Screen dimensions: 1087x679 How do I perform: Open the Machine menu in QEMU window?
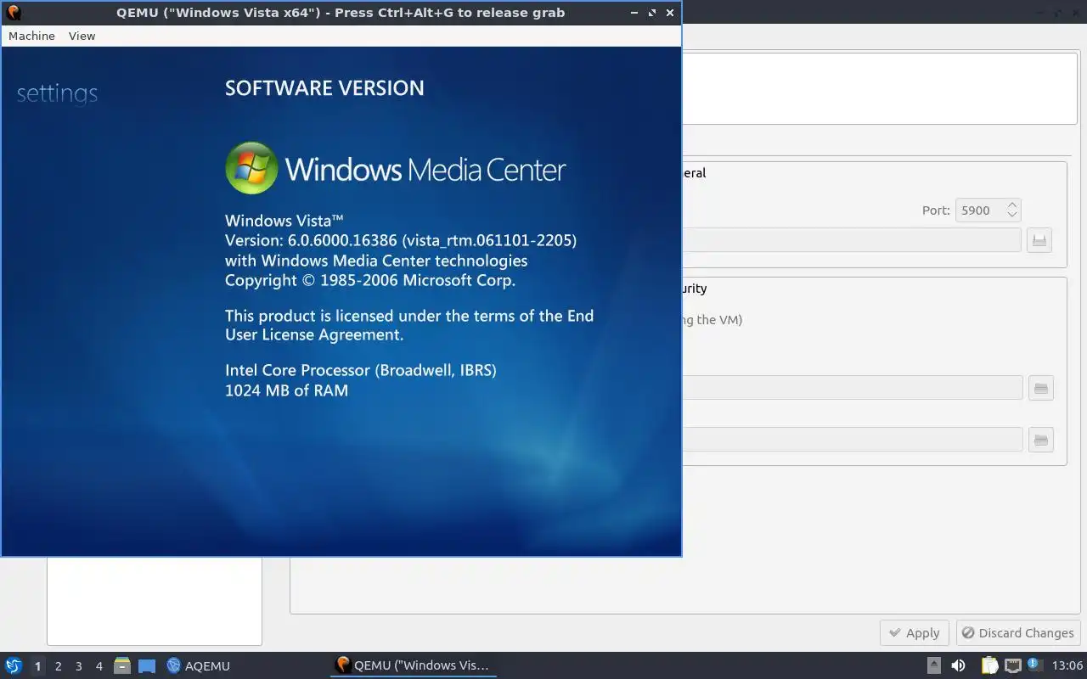[31, 36]
